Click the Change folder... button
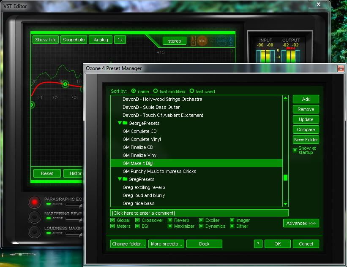Screen dimensions: 347x267 (x=128, y=244)
